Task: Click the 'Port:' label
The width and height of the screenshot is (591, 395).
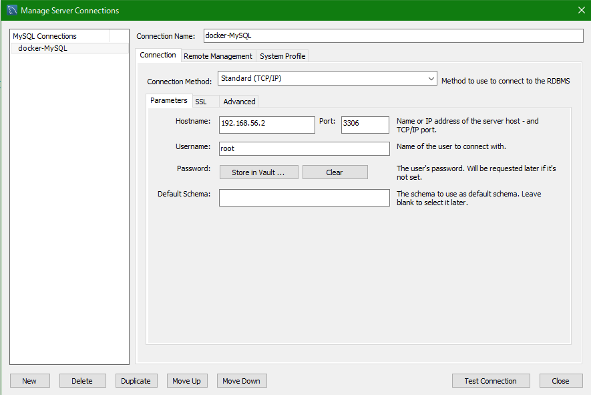Action: [327, 121]
